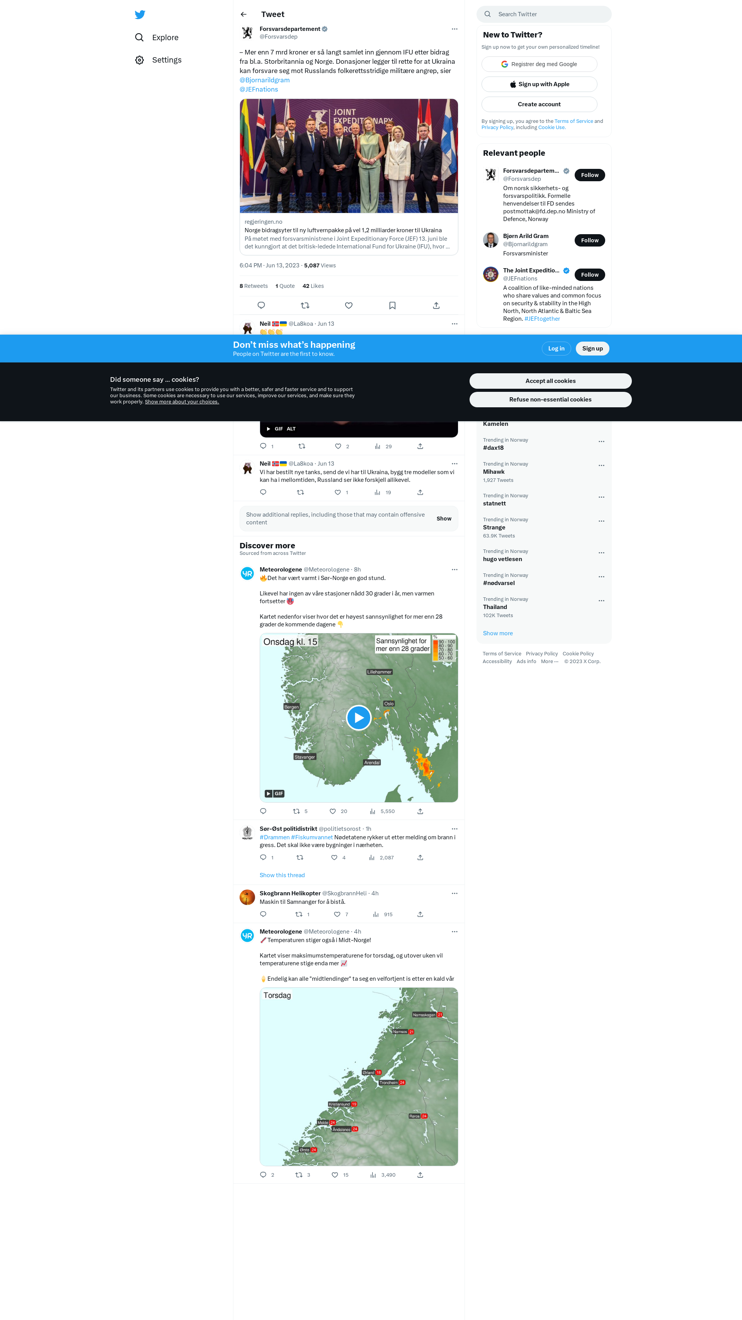Image resolution: width=742 pixels, height=1320 pixels.
Task: Click Create account button
Action: (539, 104)
